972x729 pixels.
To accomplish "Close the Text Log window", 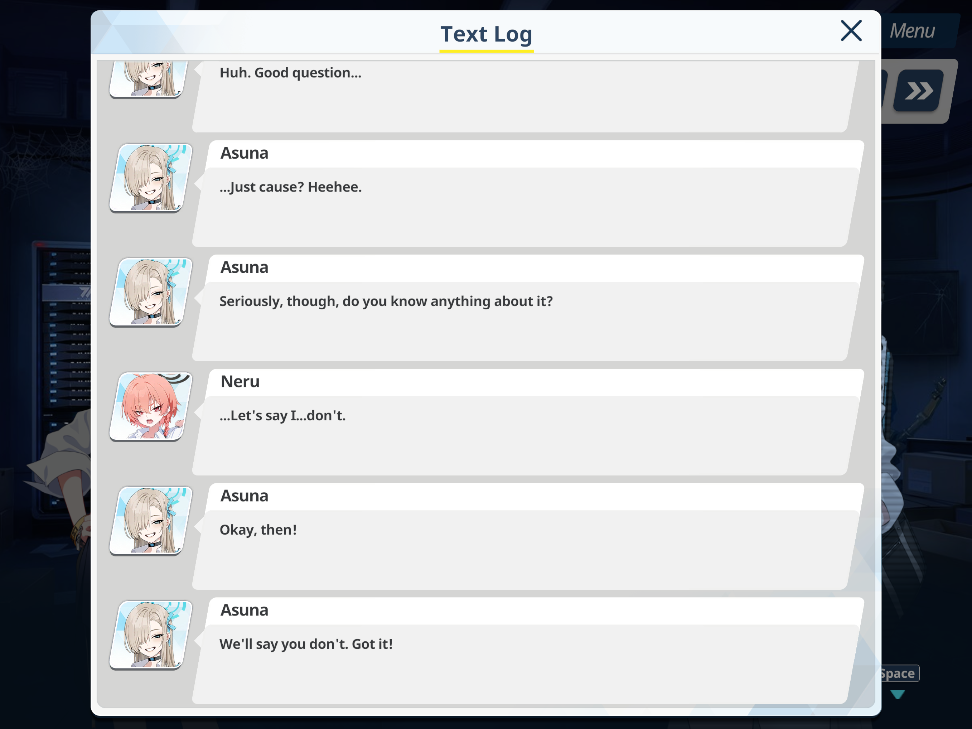I will (x=851, y=31).
